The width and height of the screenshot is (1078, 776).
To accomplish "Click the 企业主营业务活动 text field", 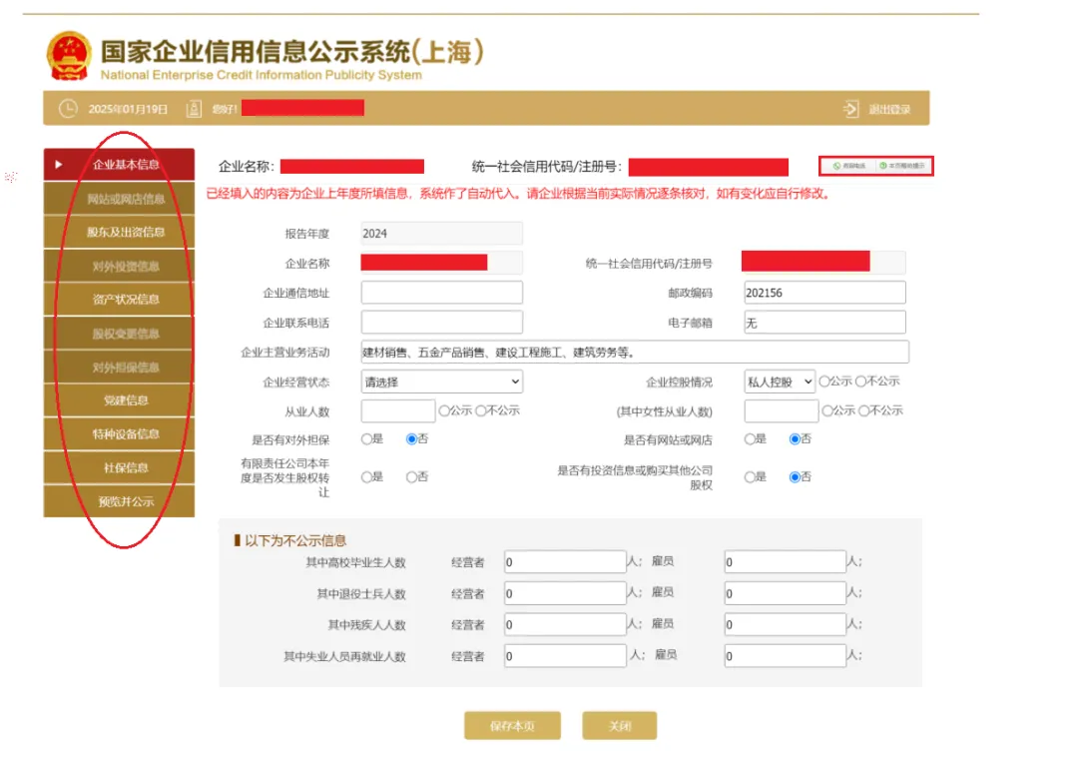I will click(635, 352).
